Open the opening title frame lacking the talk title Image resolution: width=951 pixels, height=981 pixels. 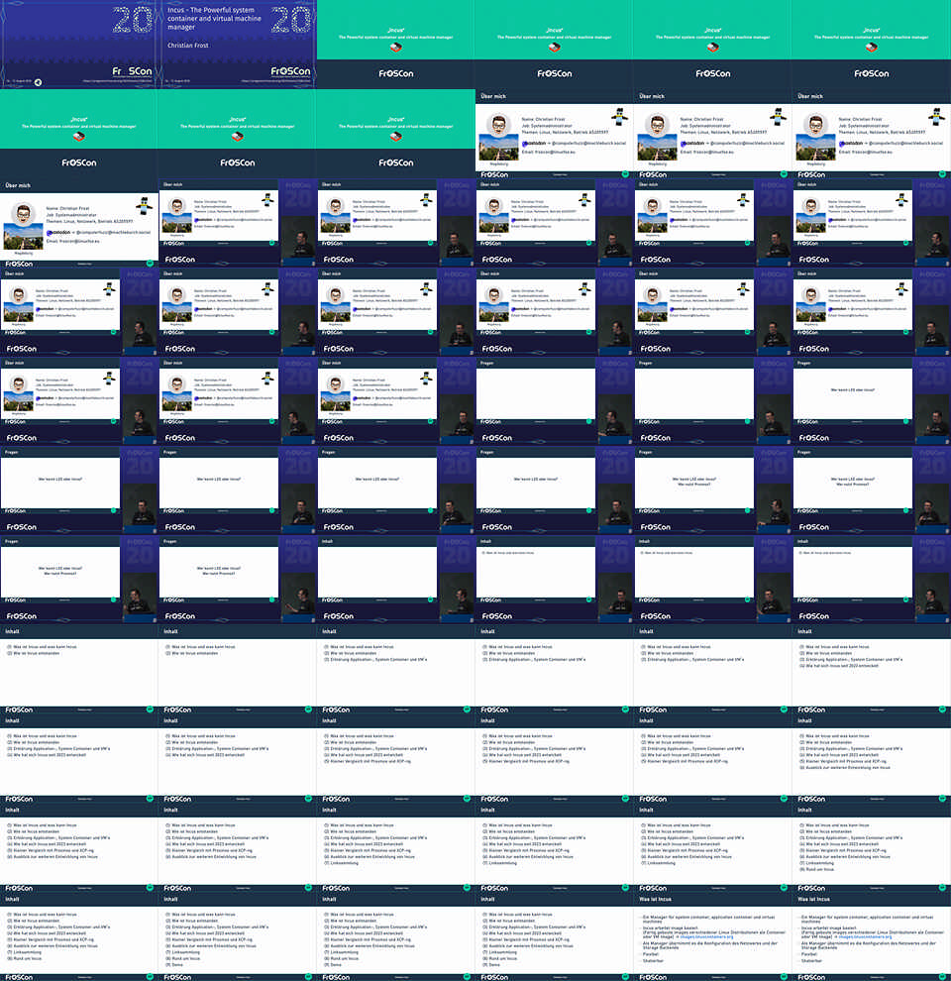pyautogui.click(x=79, y=45)
